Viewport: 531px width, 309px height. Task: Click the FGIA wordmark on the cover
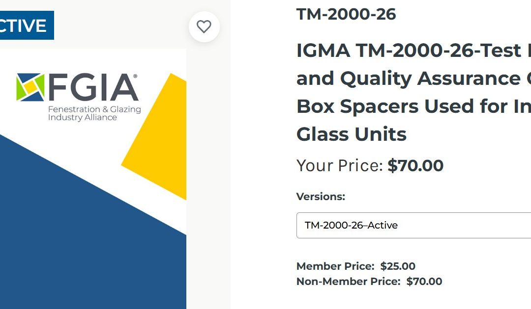pyautogui.click(x=92, y=87)
